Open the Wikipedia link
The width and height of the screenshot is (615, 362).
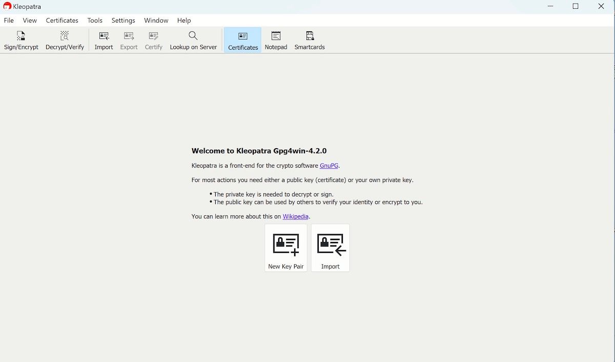[296, 216]
